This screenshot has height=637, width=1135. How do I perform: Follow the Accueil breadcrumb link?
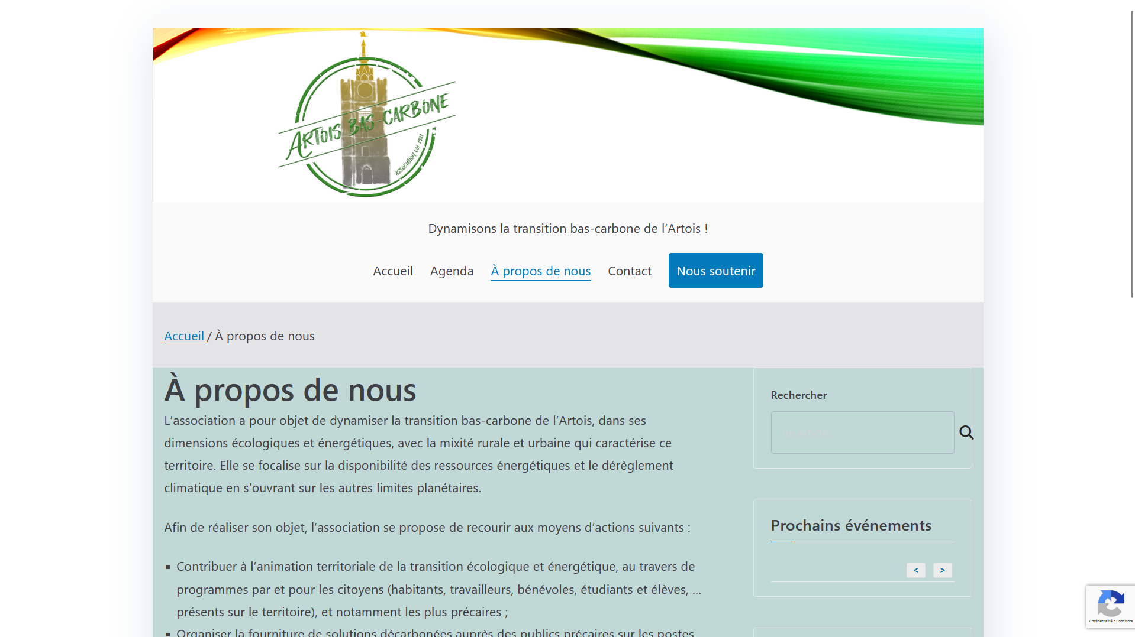[183, 336]
